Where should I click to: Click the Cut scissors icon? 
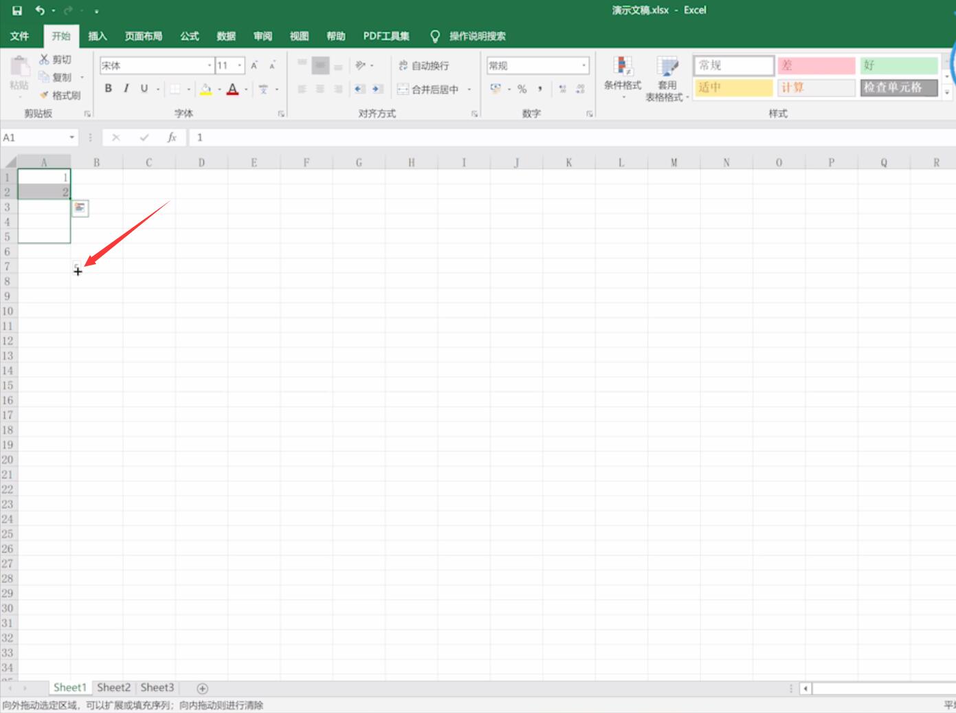[45, 60]
